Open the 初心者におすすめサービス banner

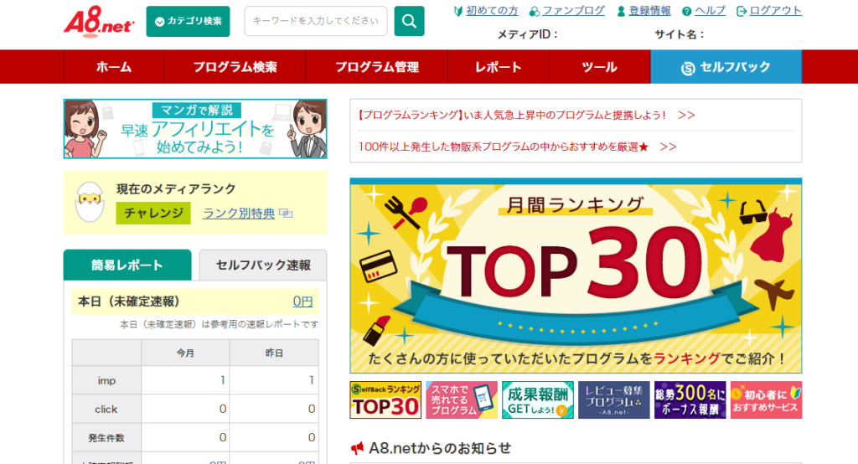766,400
